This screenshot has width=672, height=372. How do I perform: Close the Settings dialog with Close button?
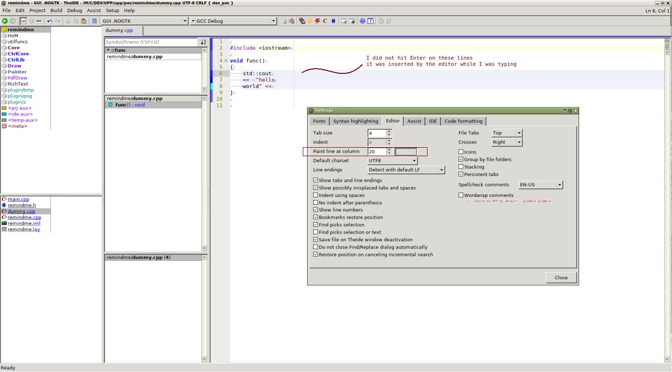click(x=561, y=278)
